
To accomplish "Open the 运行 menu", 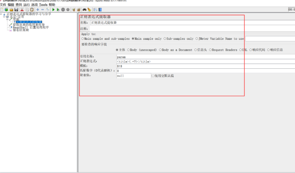I will [27, 5].
